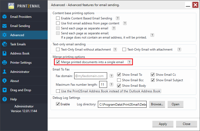Open the Drag and Drop page
This screenshot has height=131, width=200.
(x=24, y=90)
